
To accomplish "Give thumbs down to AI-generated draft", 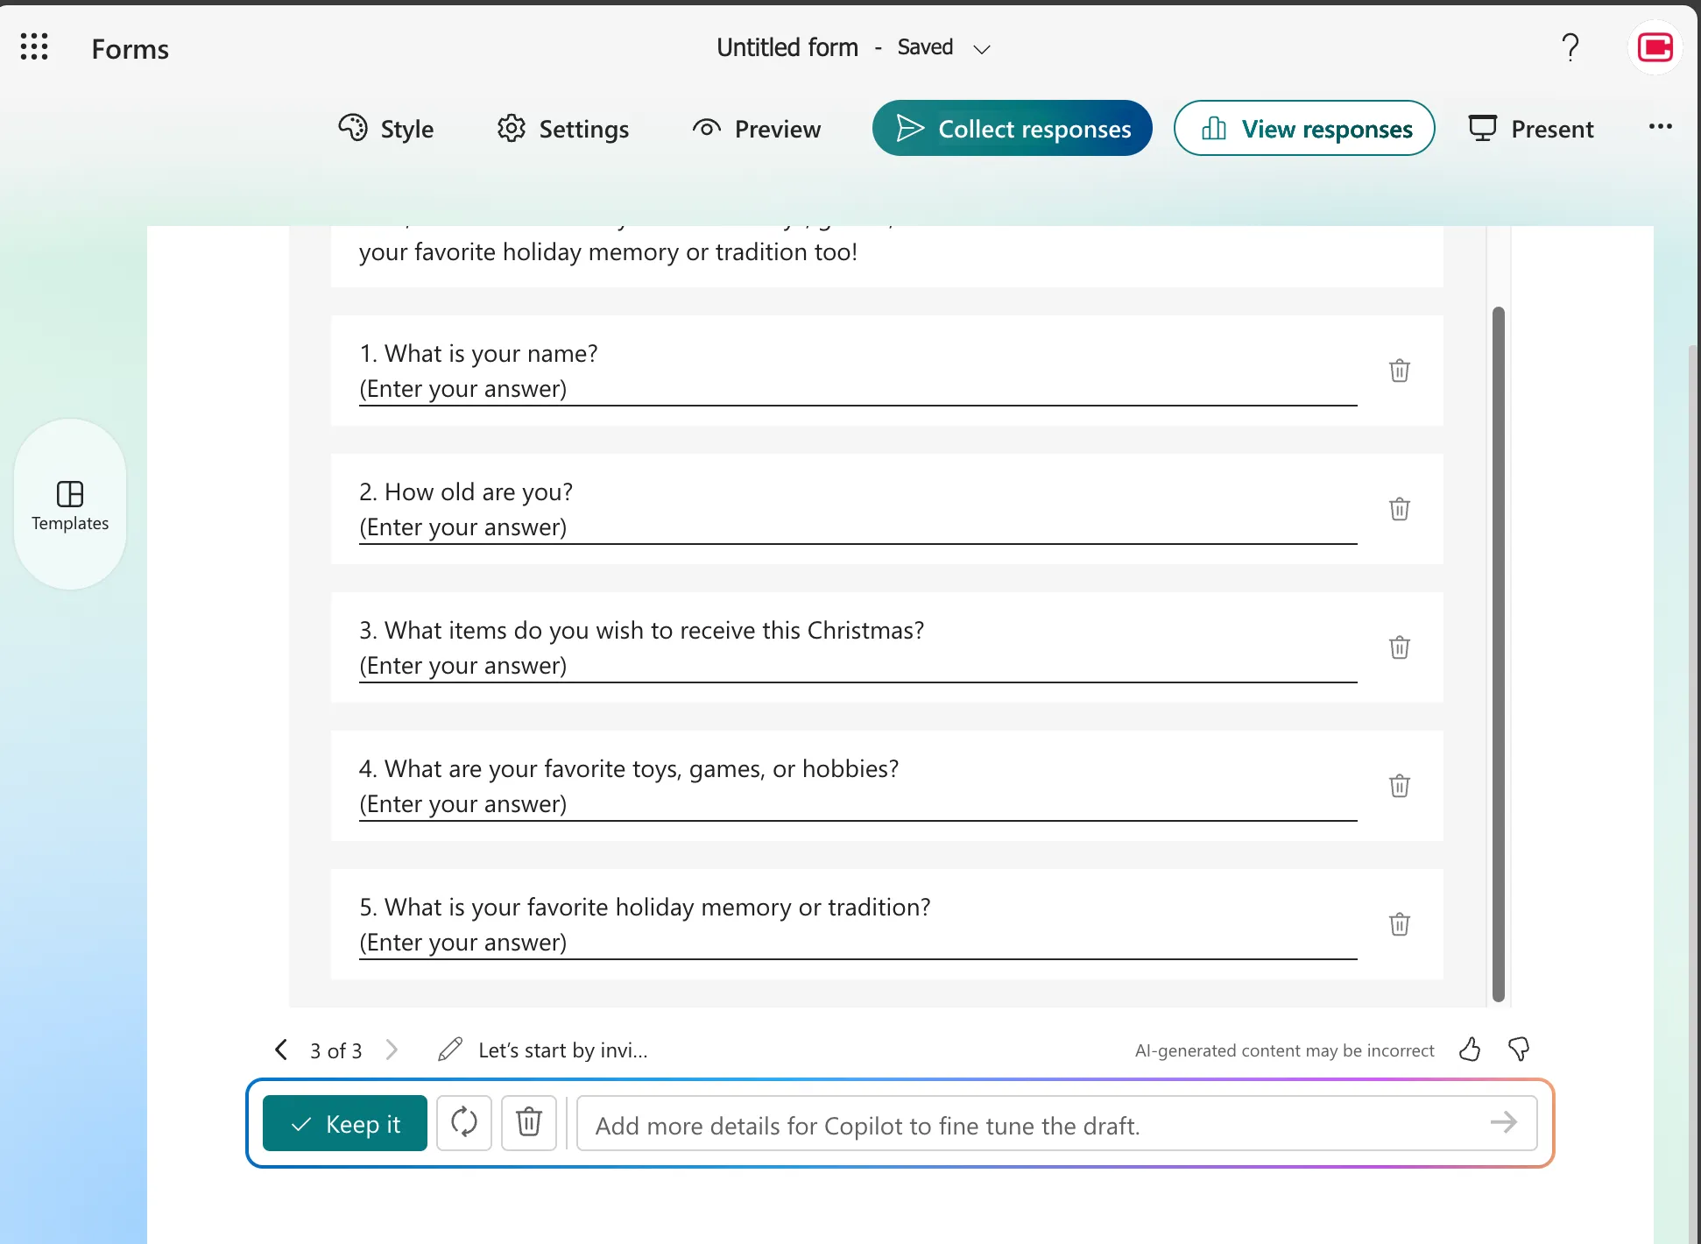I will tap(1518, 1049).
